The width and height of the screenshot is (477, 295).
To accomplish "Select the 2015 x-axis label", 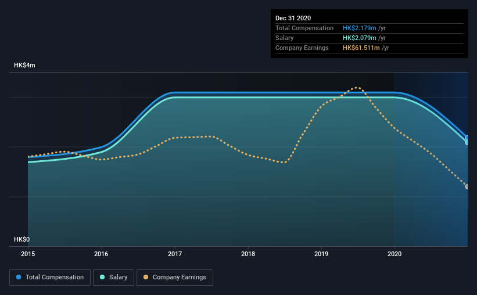I will pos(28,254).
